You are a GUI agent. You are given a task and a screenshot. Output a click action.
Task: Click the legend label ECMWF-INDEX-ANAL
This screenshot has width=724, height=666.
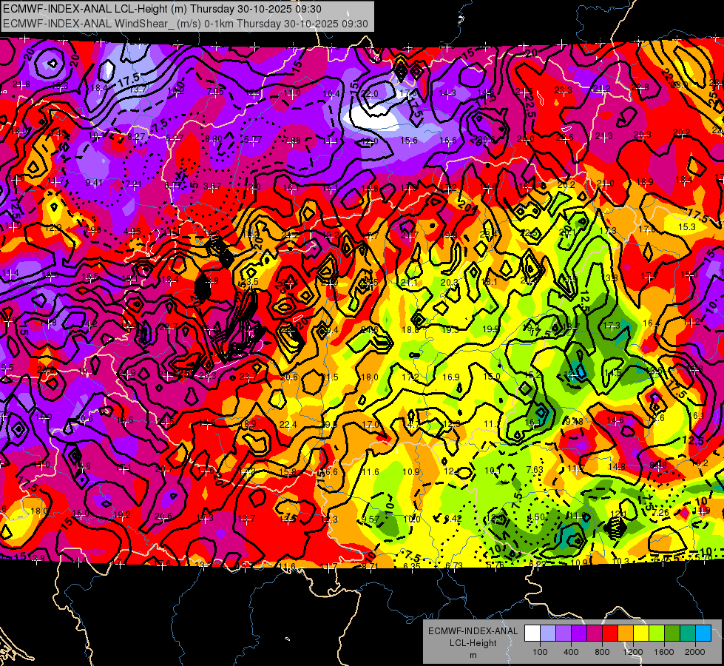(x=473, y=631)
